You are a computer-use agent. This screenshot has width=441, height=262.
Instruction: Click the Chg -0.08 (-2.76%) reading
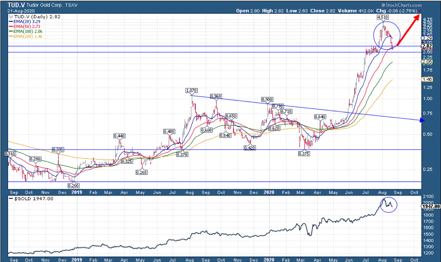pyautogui.click(x=397, y=11)
